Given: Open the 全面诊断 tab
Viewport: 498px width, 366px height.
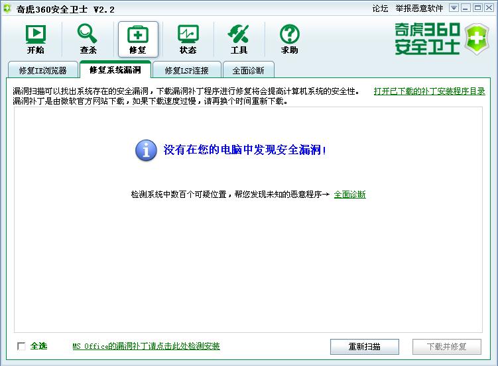Looking at the screenshot, I should 249,69.
